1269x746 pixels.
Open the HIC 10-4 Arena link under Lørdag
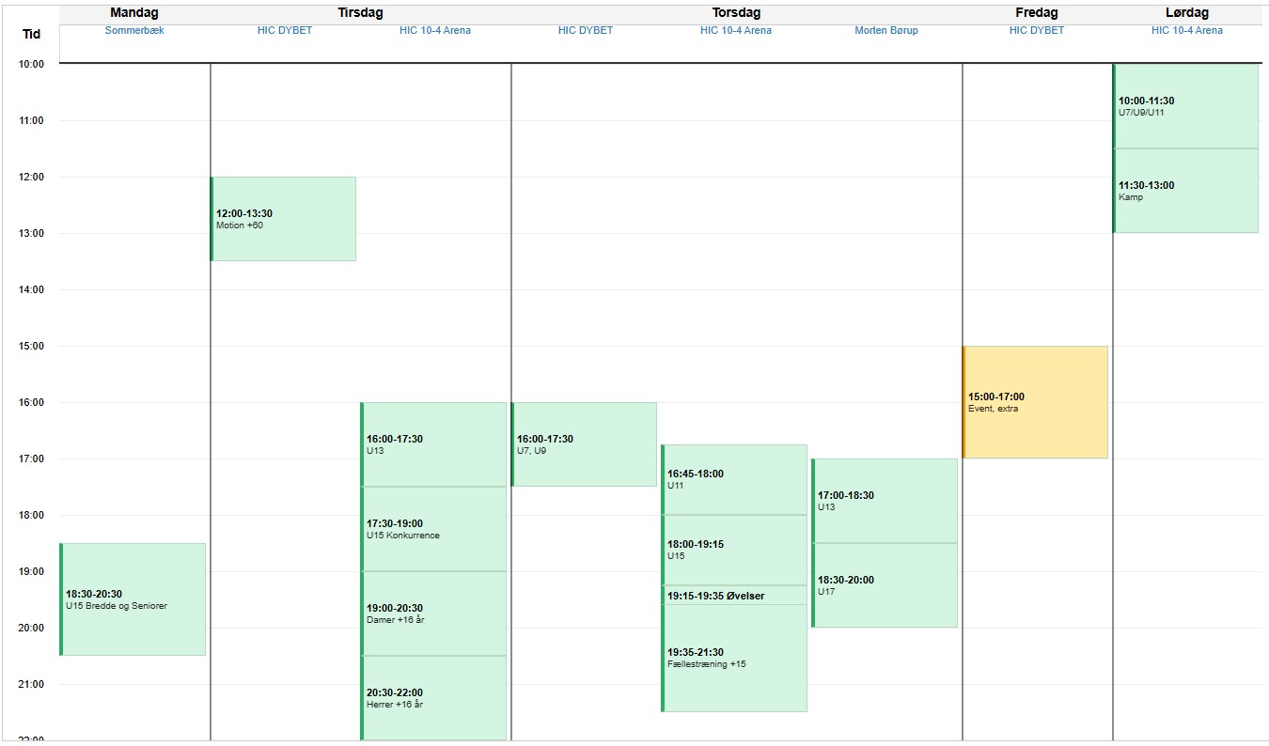(x=1187, y=30)
